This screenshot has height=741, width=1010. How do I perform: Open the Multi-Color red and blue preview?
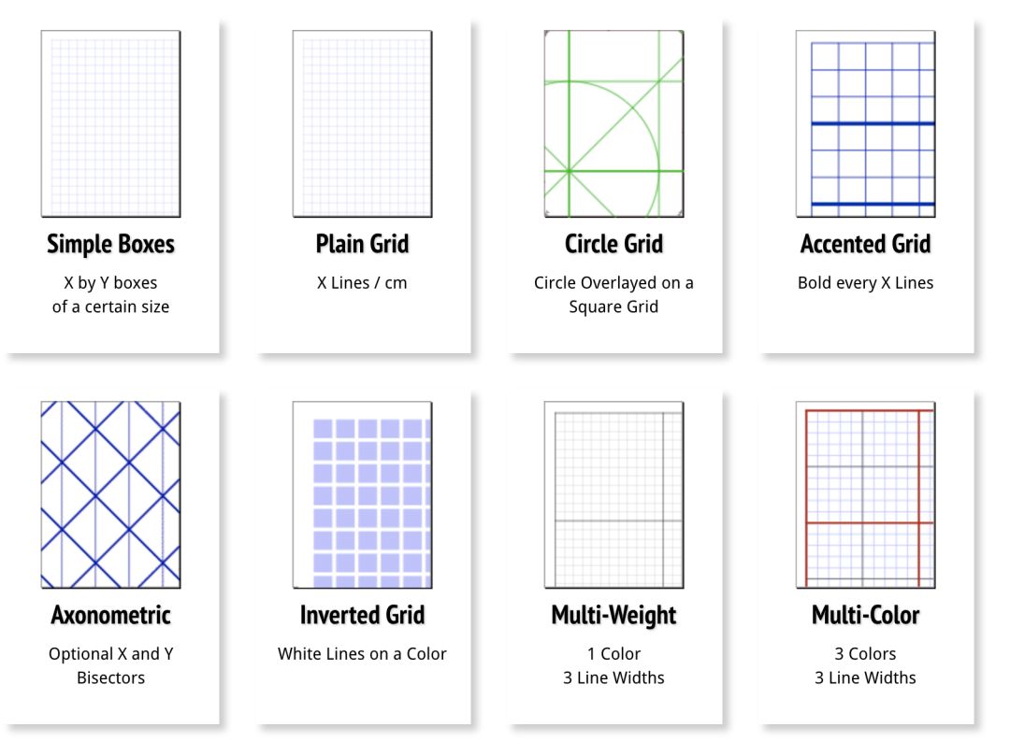point(866,494)
